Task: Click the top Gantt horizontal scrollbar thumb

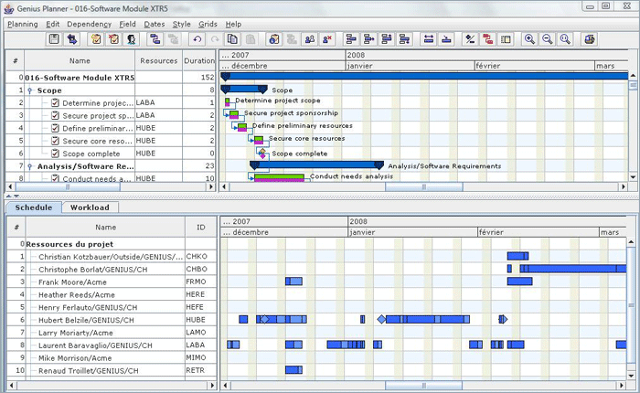Action: pos(424,187)
